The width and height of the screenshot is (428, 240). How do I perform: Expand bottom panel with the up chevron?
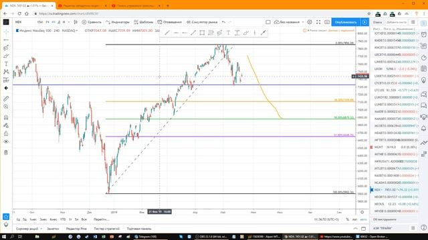pos(355,229)
